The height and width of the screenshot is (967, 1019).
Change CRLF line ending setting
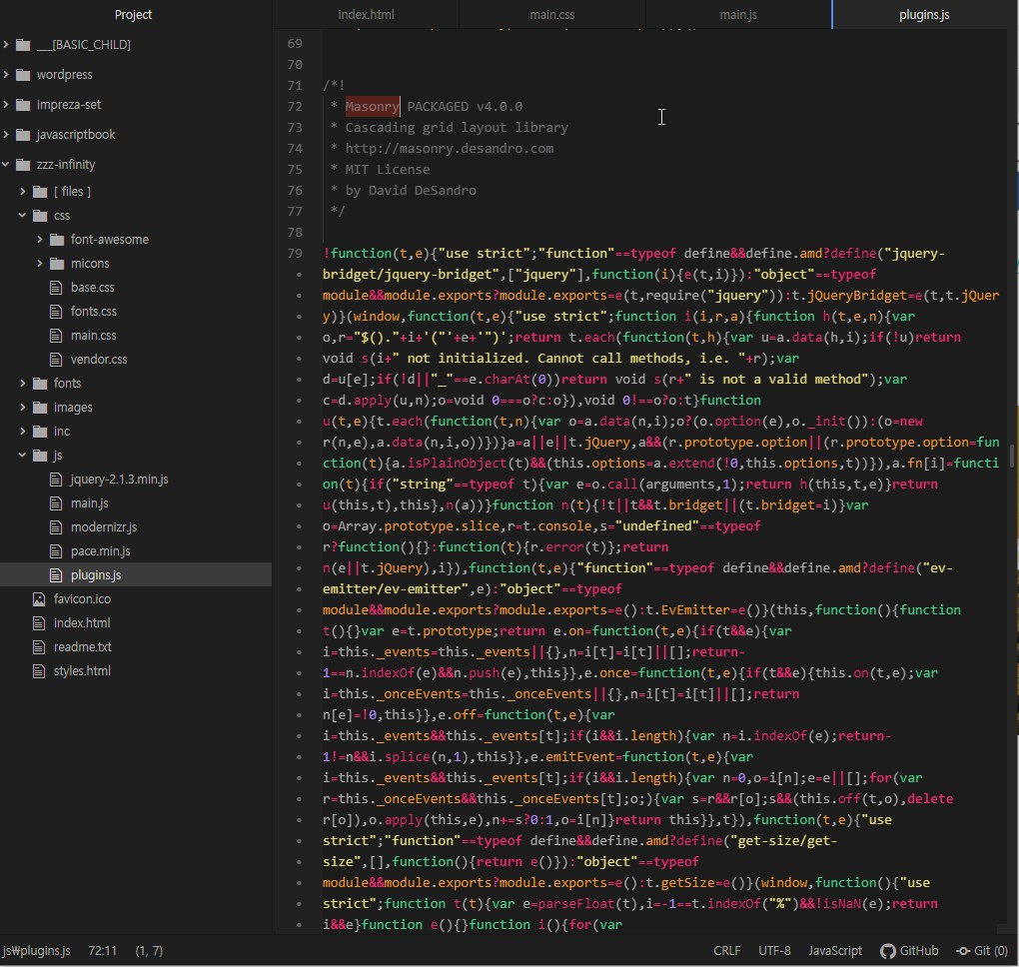click(x=726, y=951)
